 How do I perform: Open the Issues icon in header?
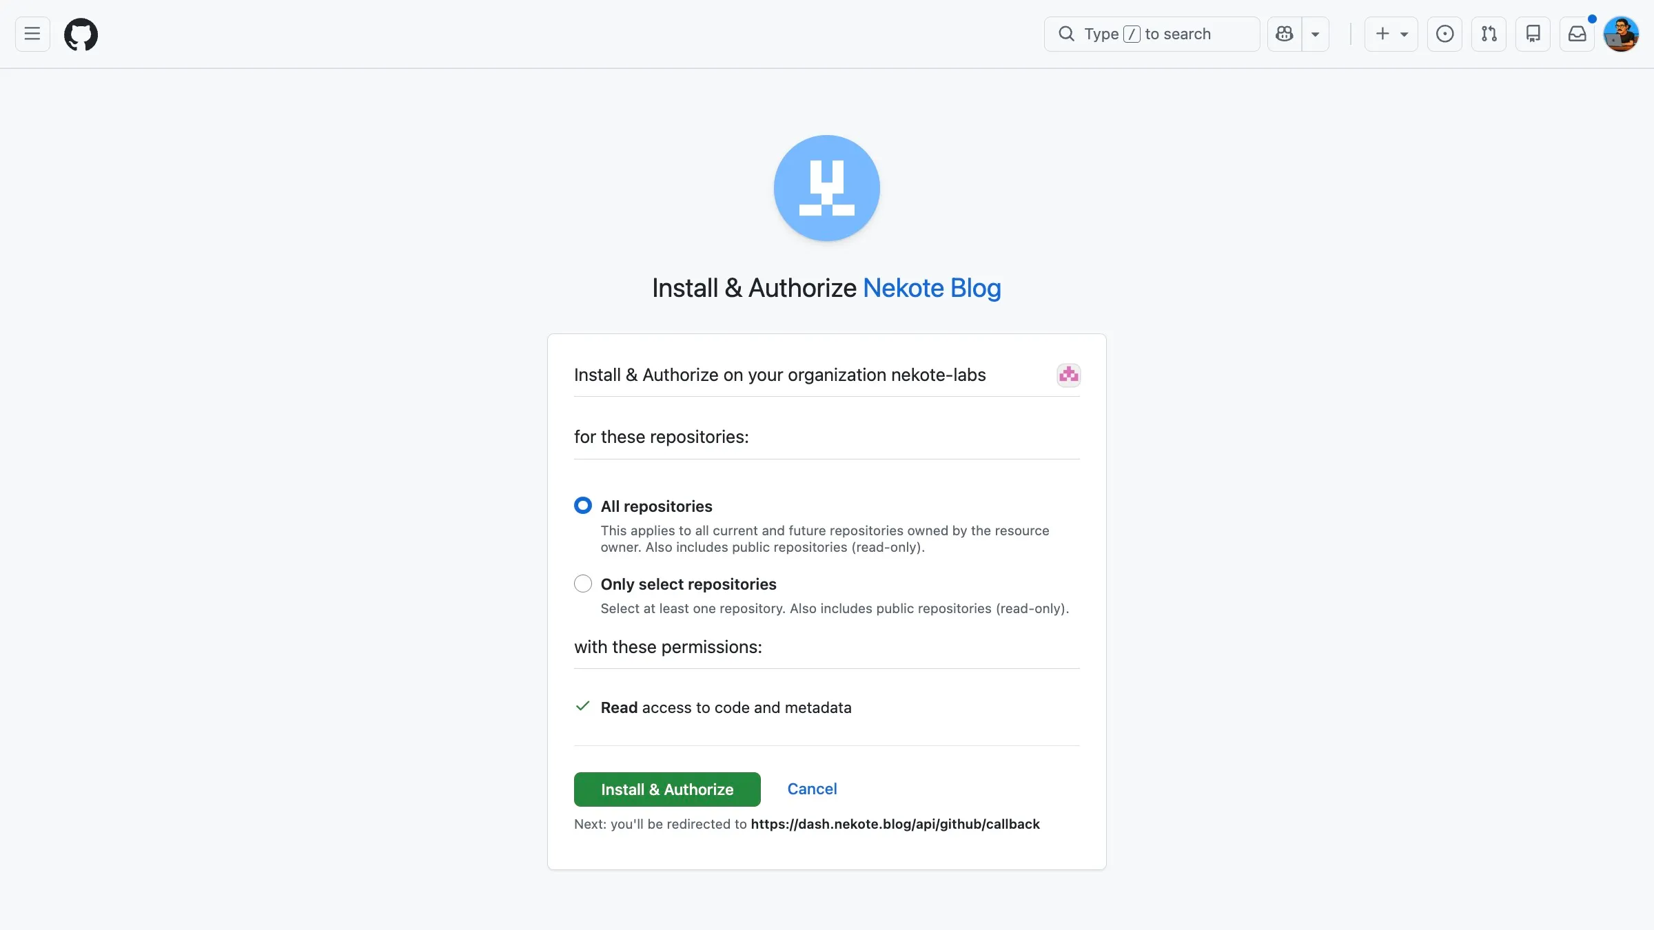coord(1444,34)
